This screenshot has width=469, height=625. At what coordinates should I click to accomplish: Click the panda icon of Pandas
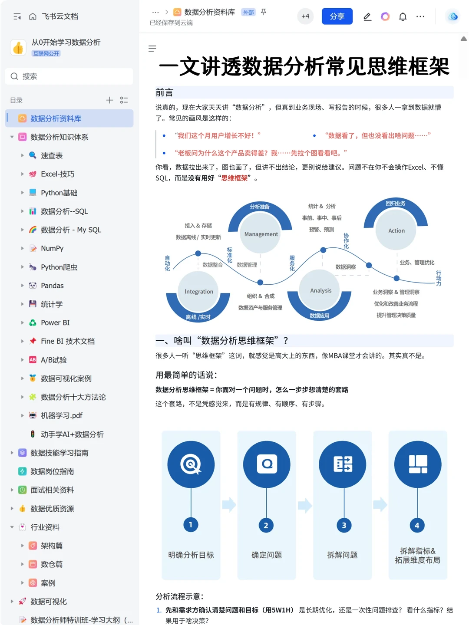click(x=33, y=286)
